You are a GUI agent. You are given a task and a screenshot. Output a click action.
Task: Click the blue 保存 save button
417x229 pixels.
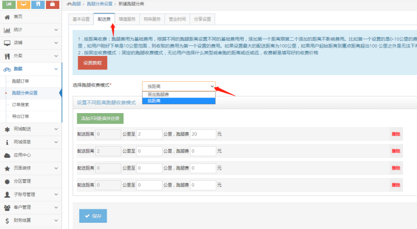[93, 216]
